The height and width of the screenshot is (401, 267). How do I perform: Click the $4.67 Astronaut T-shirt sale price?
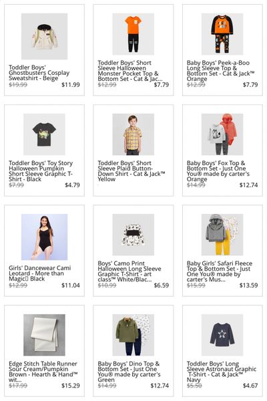point(250,386)
